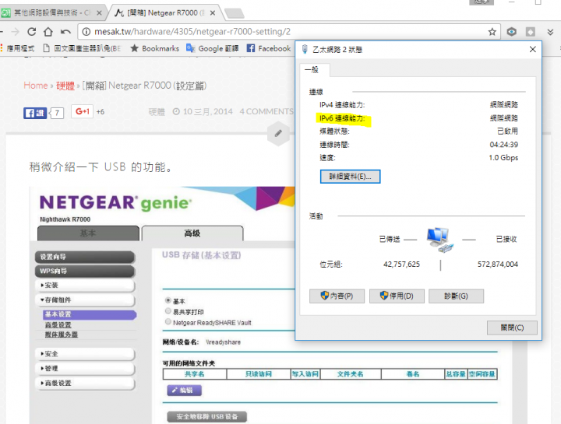This screenshot has width=561, height=424.
Task: Open Google Translate bookmark
Action: tap(213, 48)
